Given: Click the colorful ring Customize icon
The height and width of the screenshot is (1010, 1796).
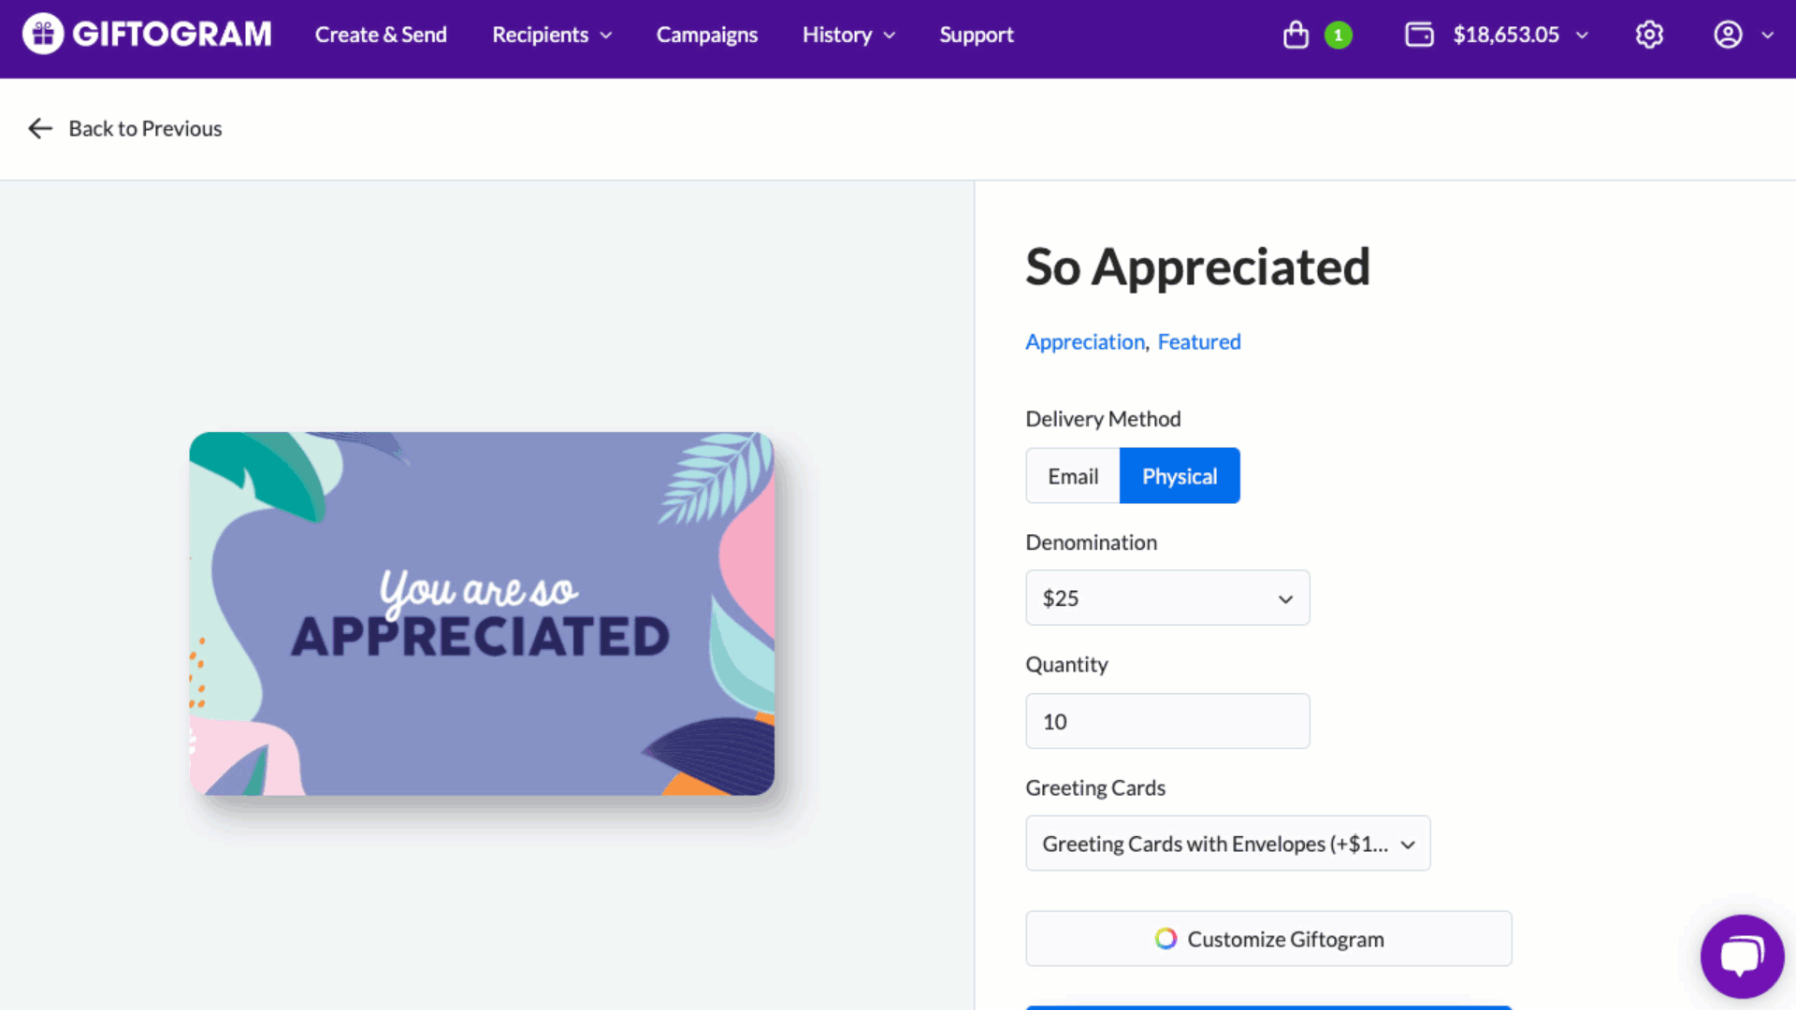Looking at the screenshot, I should [1166, 938].
